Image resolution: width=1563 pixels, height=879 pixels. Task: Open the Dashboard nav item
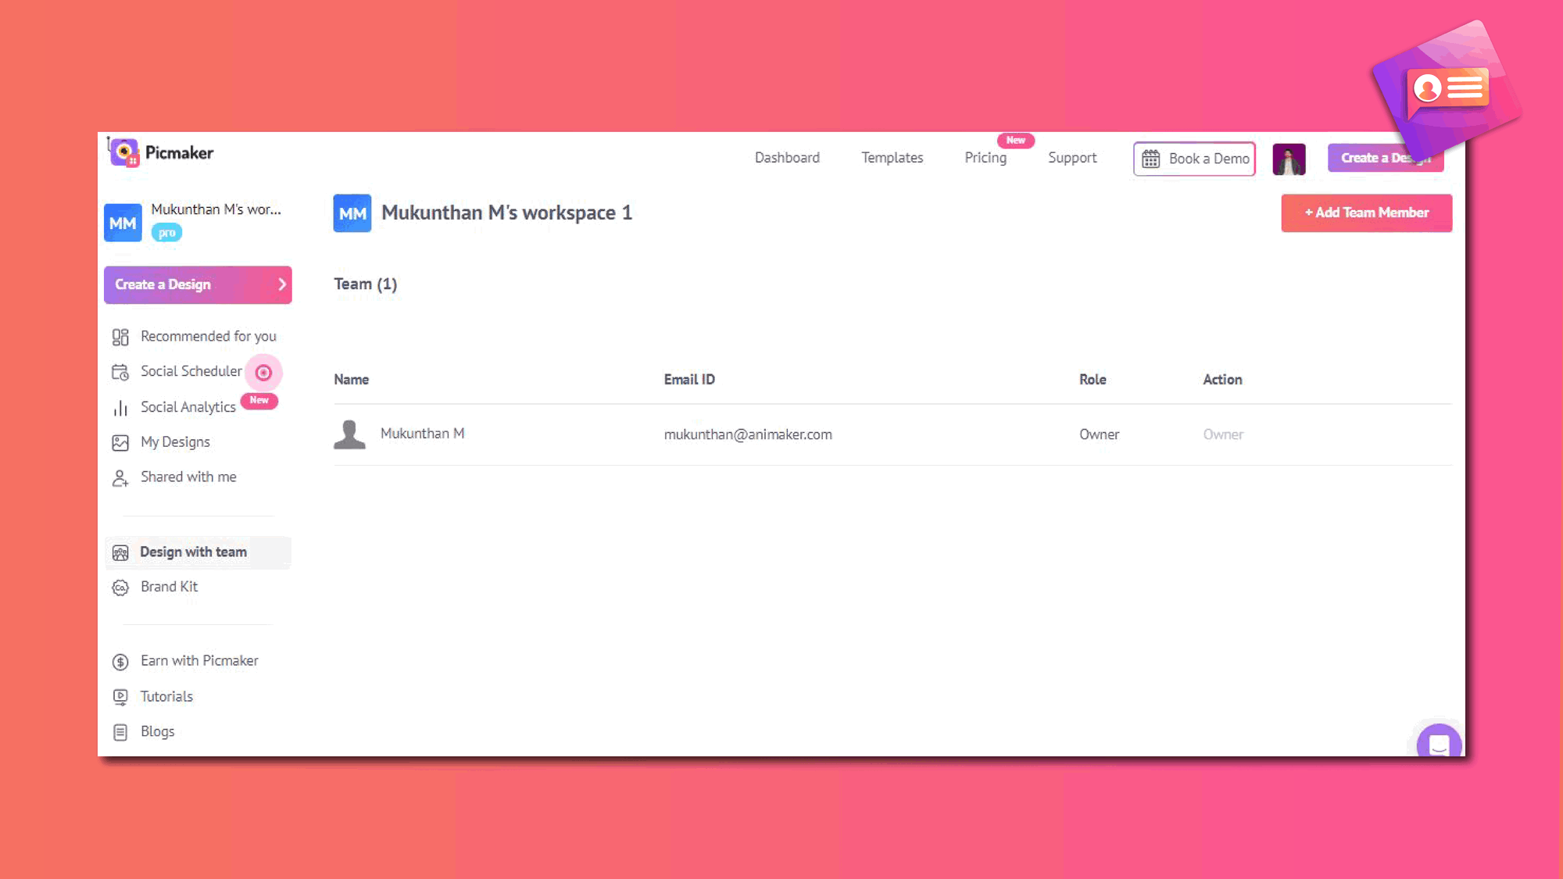click(787, 158)
